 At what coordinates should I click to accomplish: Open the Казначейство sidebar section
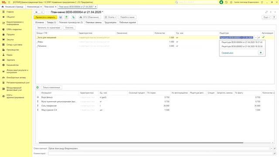tap(13, 65)
